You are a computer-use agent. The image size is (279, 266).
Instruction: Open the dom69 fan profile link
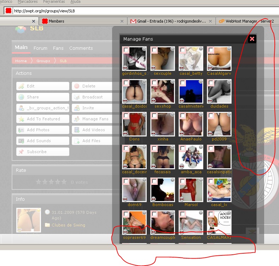[x=134, y=205]
